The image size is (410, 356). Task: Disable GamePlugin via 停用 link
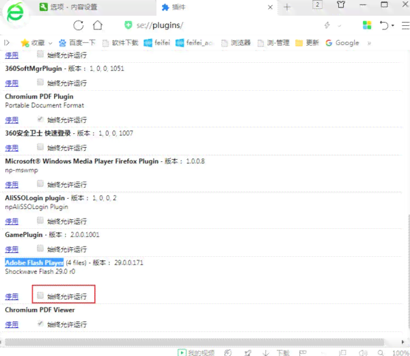click(12, 249)
